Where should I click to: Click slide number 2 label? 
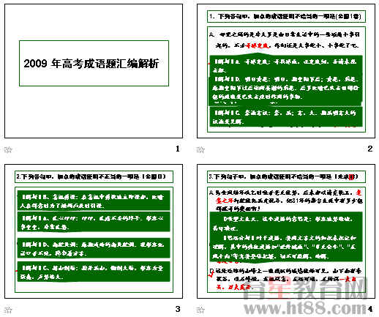[x=370, y=149]
